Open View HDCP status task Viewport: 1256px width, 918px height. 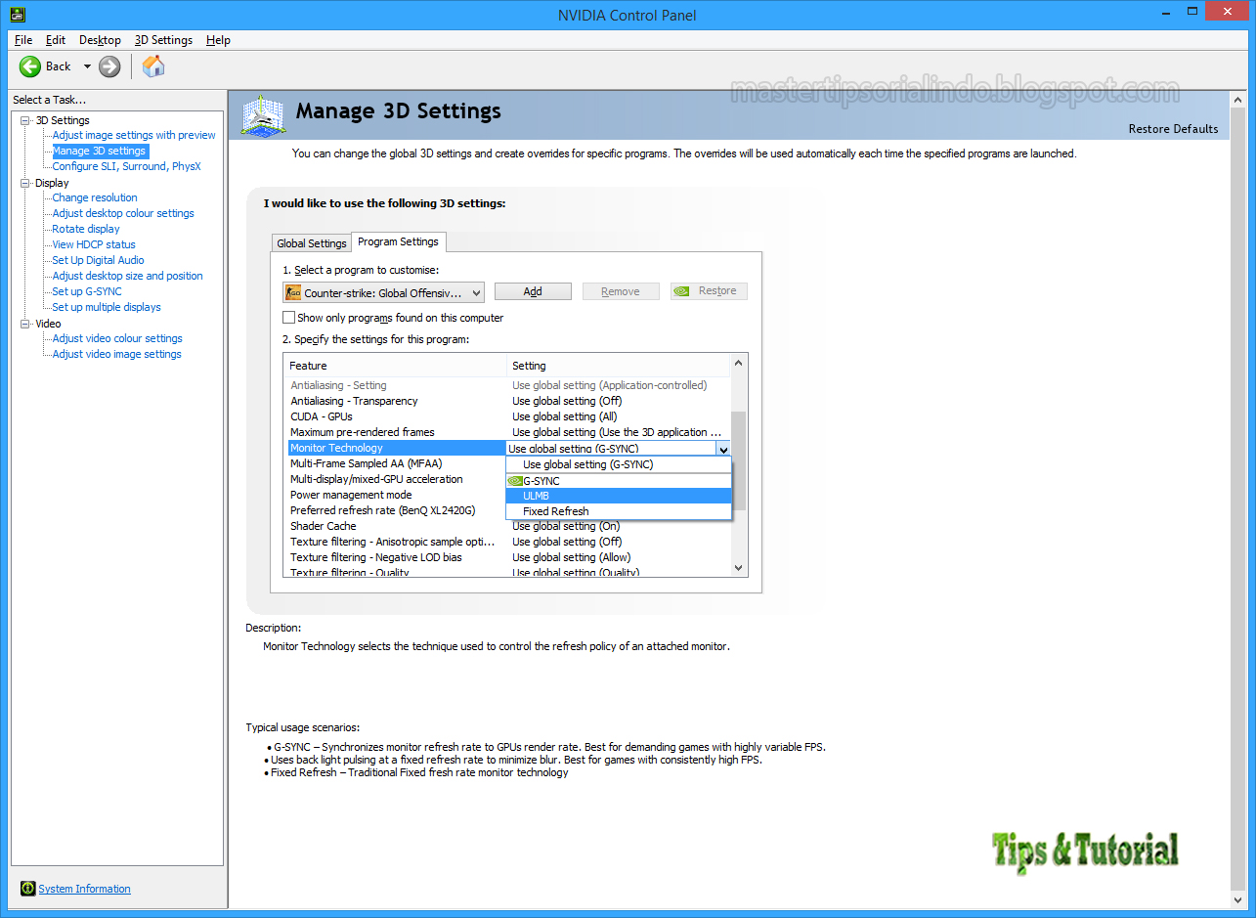click(x=94, y=244)
